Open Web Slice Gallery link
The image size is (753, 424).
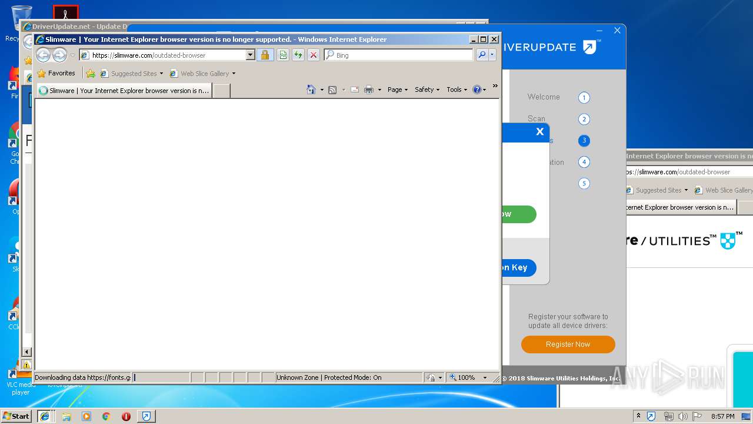[x=200, y=74]
